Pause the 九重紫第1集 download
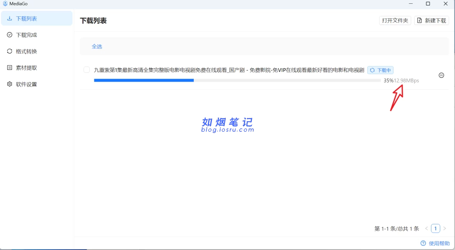This screenshot has width=455, height=250. tap(442, 75)
